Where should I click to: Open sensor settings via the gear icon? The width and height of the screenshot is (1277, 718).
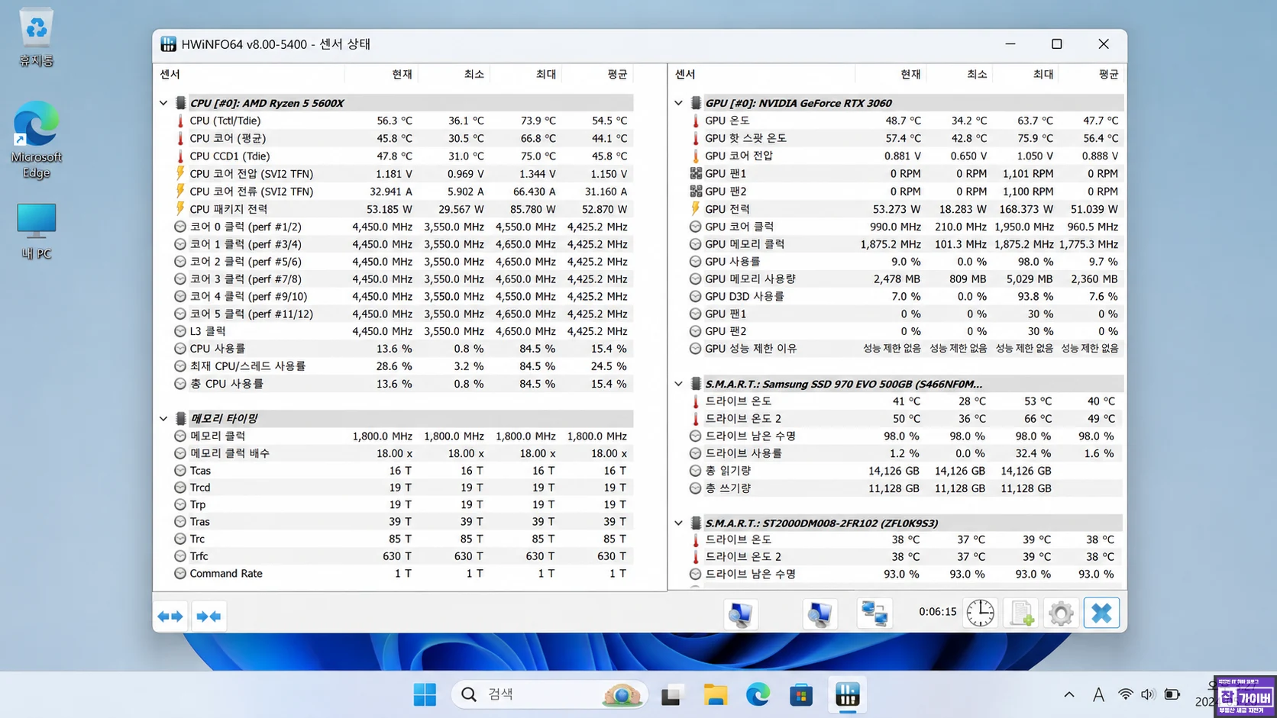tap(1061, 613)
